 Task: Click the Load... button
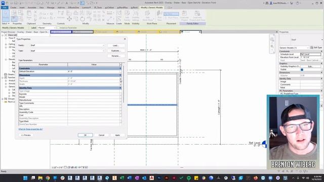(116, 45)
